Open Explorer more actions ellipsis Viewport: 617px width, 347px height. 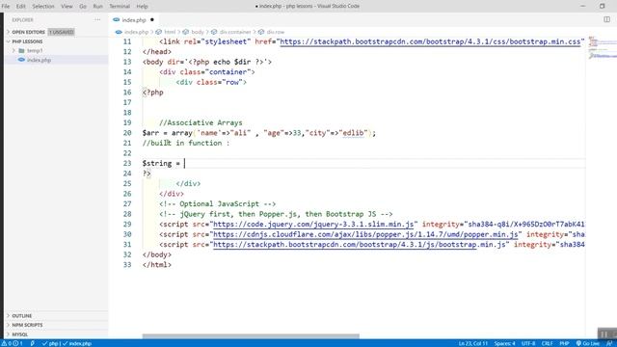click(97, 19)
